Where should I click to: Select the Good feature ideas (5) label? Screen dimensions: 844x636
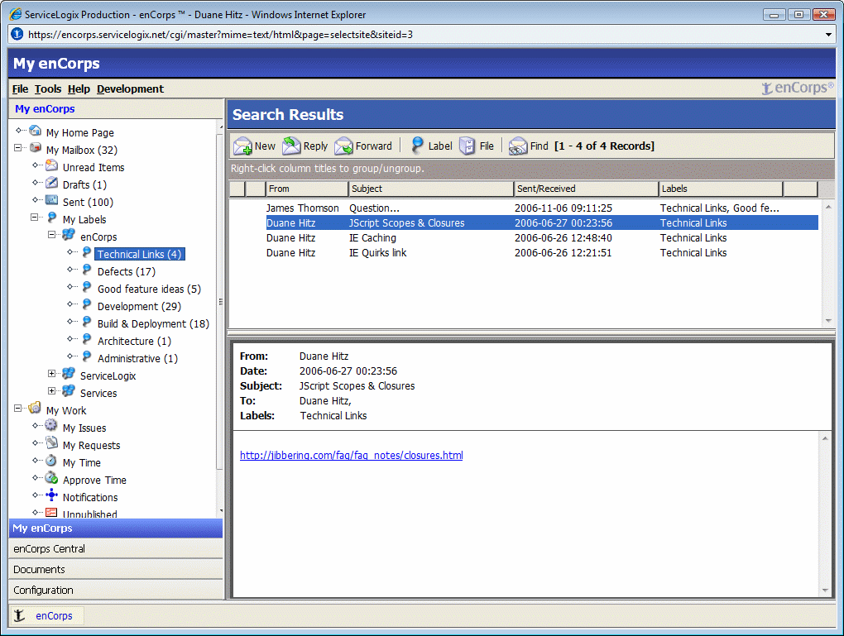pos(149,289)
